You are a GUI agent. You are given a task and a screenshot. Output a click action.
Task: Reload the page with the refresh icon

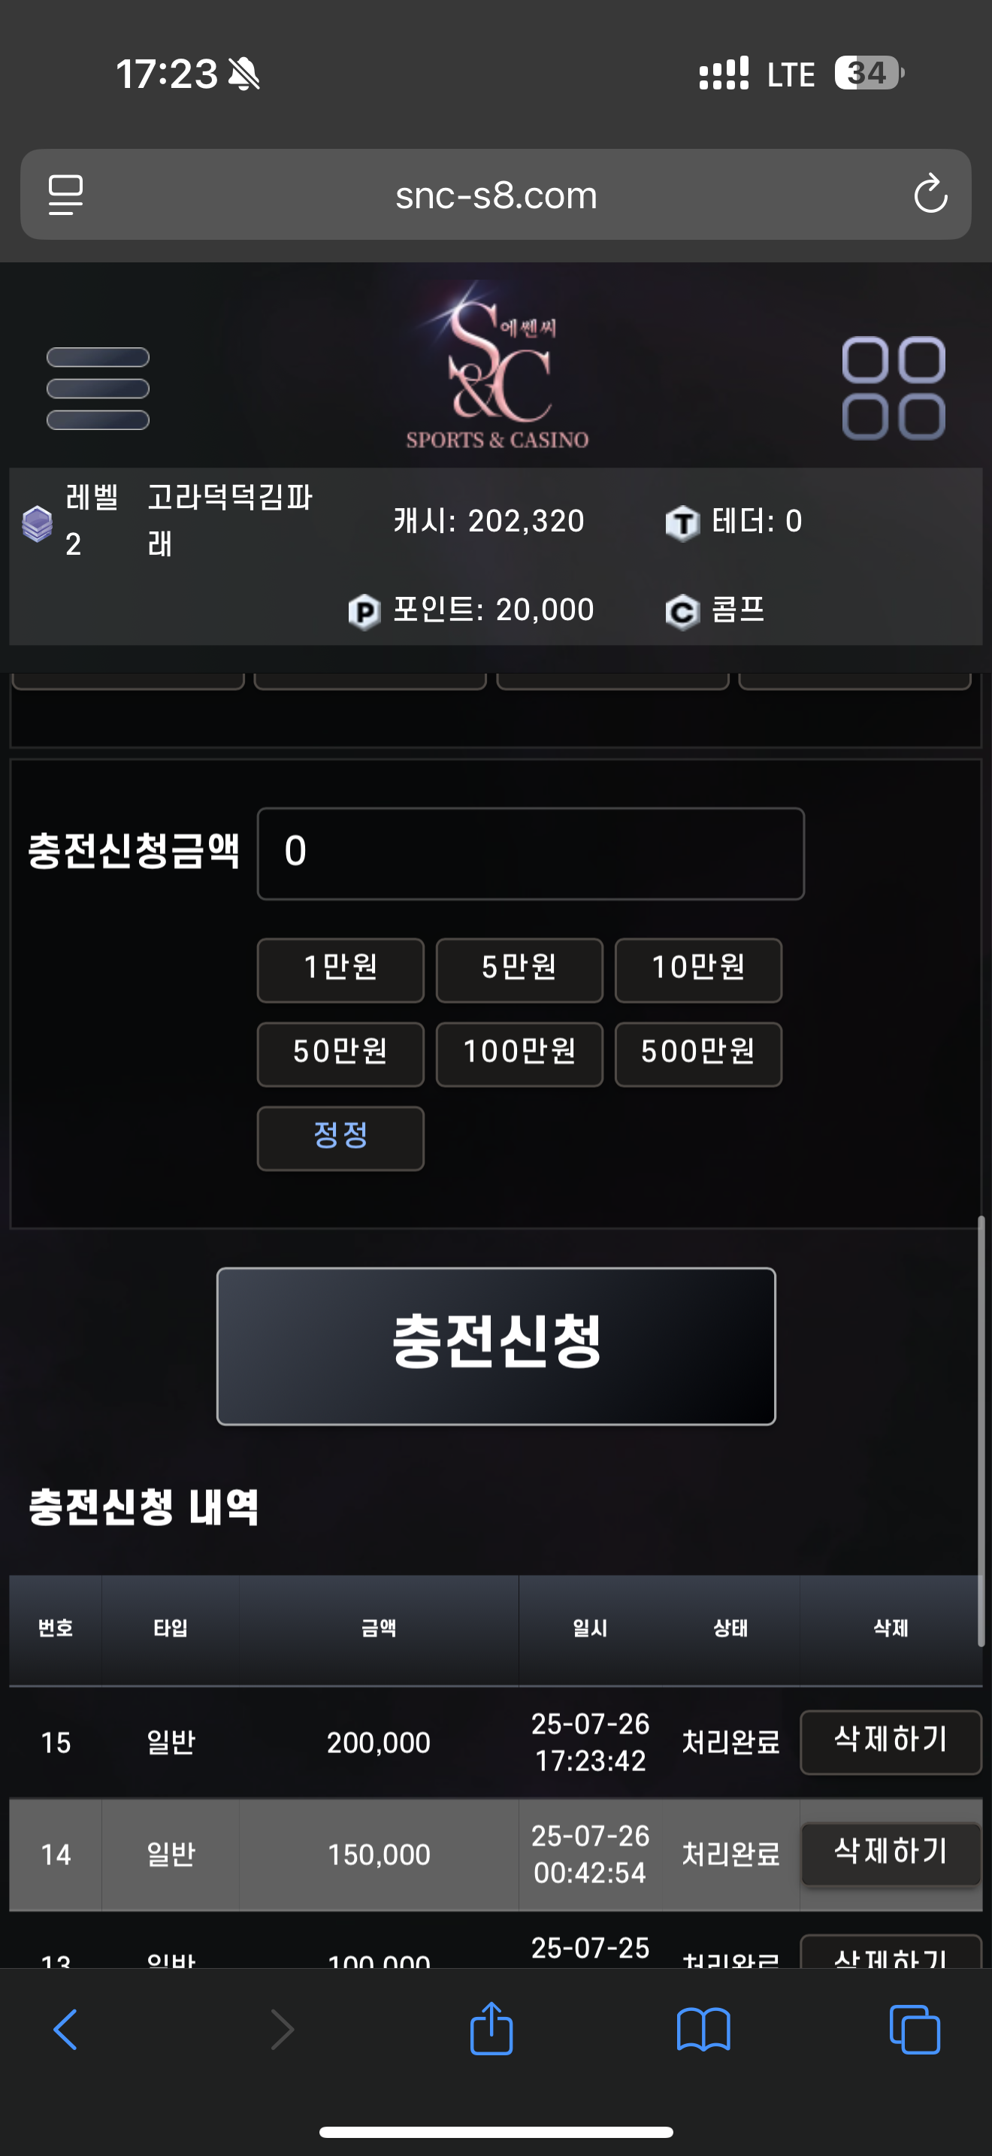click(x=930, y=194)
